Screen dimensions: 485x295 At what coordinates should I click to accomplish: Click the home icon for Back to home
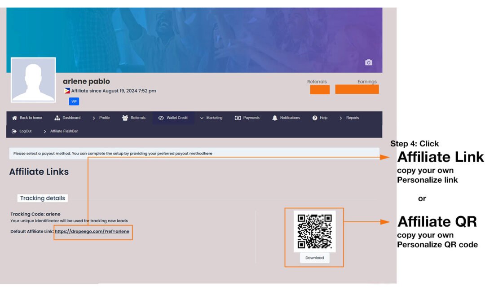point(14,118)
